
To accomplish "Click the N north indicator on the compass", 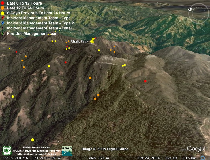I will (190, 9).
